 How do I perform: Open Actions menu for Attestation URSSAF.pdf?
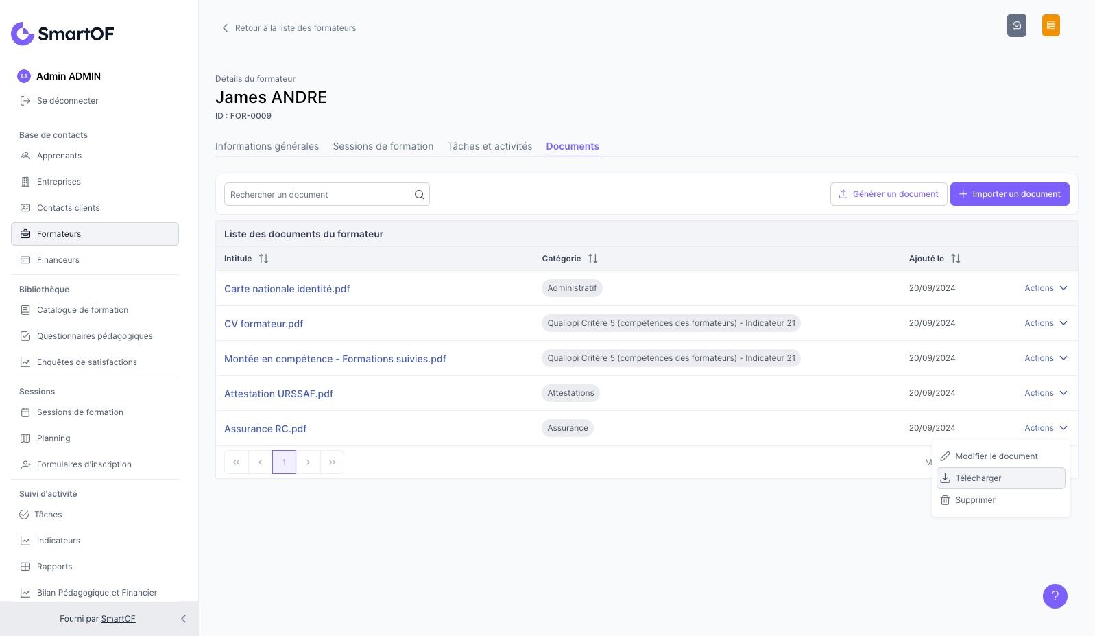point(1046,393)
